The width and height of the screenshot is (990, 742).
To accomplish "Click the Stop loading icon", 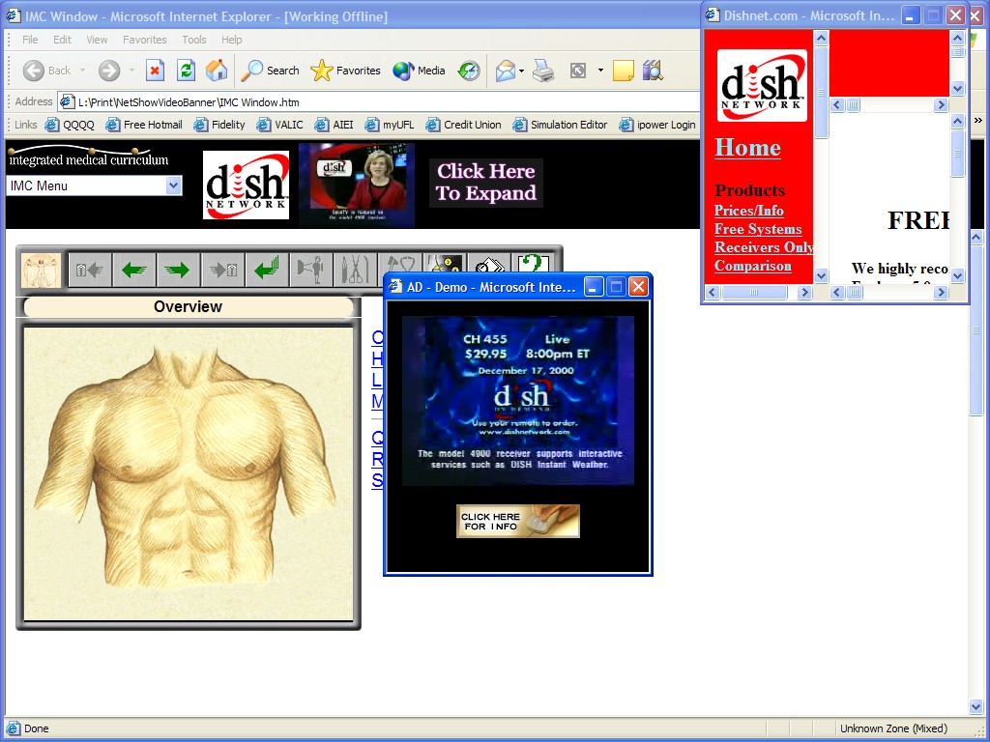I will [x=155, y=70].
